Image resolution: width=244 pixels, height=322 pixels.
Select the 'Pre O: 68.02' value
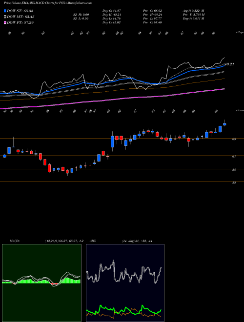(x=152, y=11)
